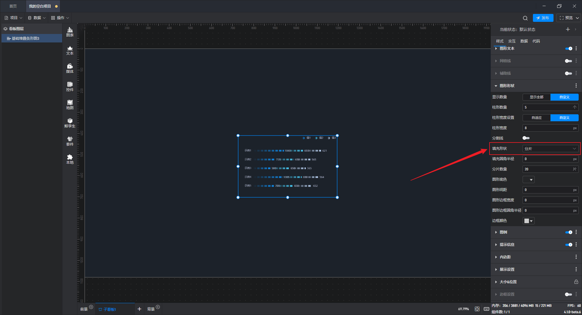Viewport: 582px width, 315px height.
Task: Open the 填充形状 dropdown
Action: [x=550, y=149]
